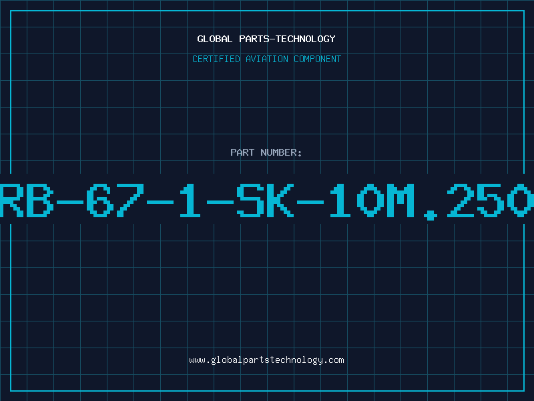Screen dimensions: 534x401
Task: Click the GLOBAL PARTS-TECHNOLOGY heading
Action: coord(266,39)
